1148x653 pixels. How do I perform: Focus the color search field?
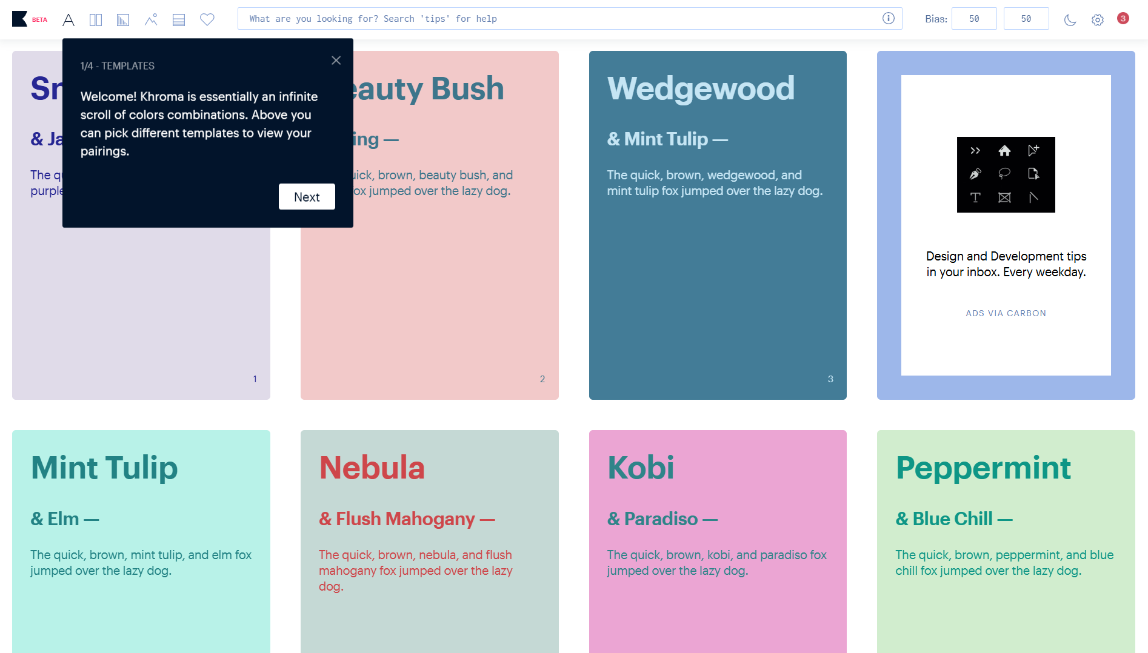[570, 19]
